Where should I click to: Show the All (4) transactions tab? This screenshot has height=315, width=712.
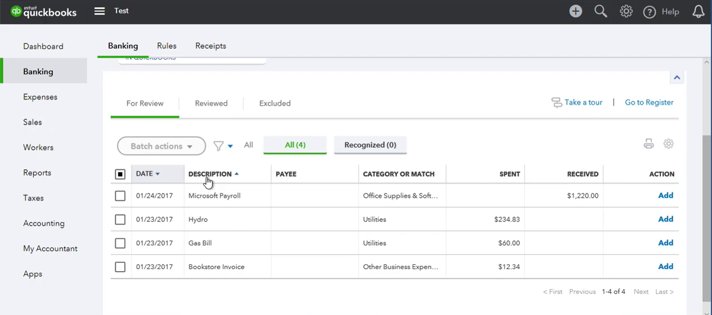tap(295, 145)
